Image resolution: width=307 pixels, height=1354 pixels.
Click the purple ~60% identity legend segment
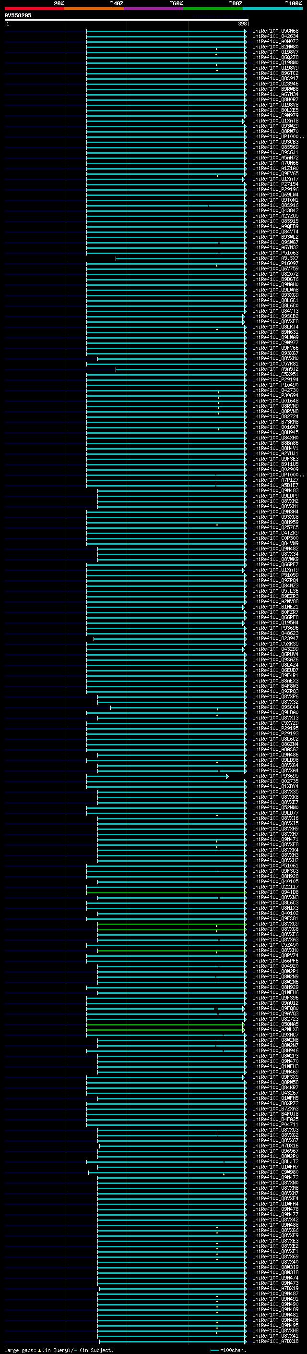pyautogui.click(x=154, y=9)
